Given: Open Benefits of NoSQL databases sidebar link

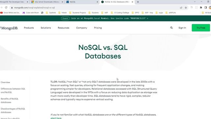Looking at the screenshot, I should 10,100.
